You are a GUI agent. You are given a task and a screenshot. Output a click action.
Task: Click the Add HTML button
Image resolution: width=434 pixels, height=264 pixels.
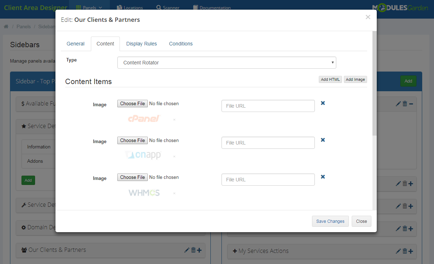coord(330,79)
